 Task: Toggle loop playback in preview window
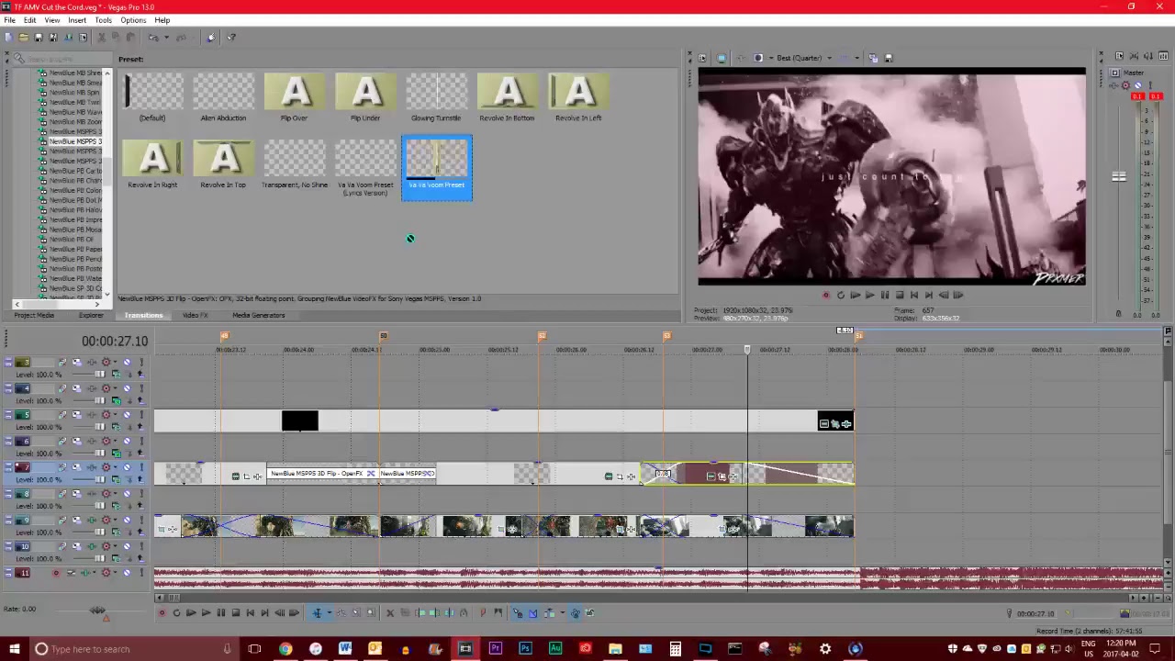pos(840,296)
